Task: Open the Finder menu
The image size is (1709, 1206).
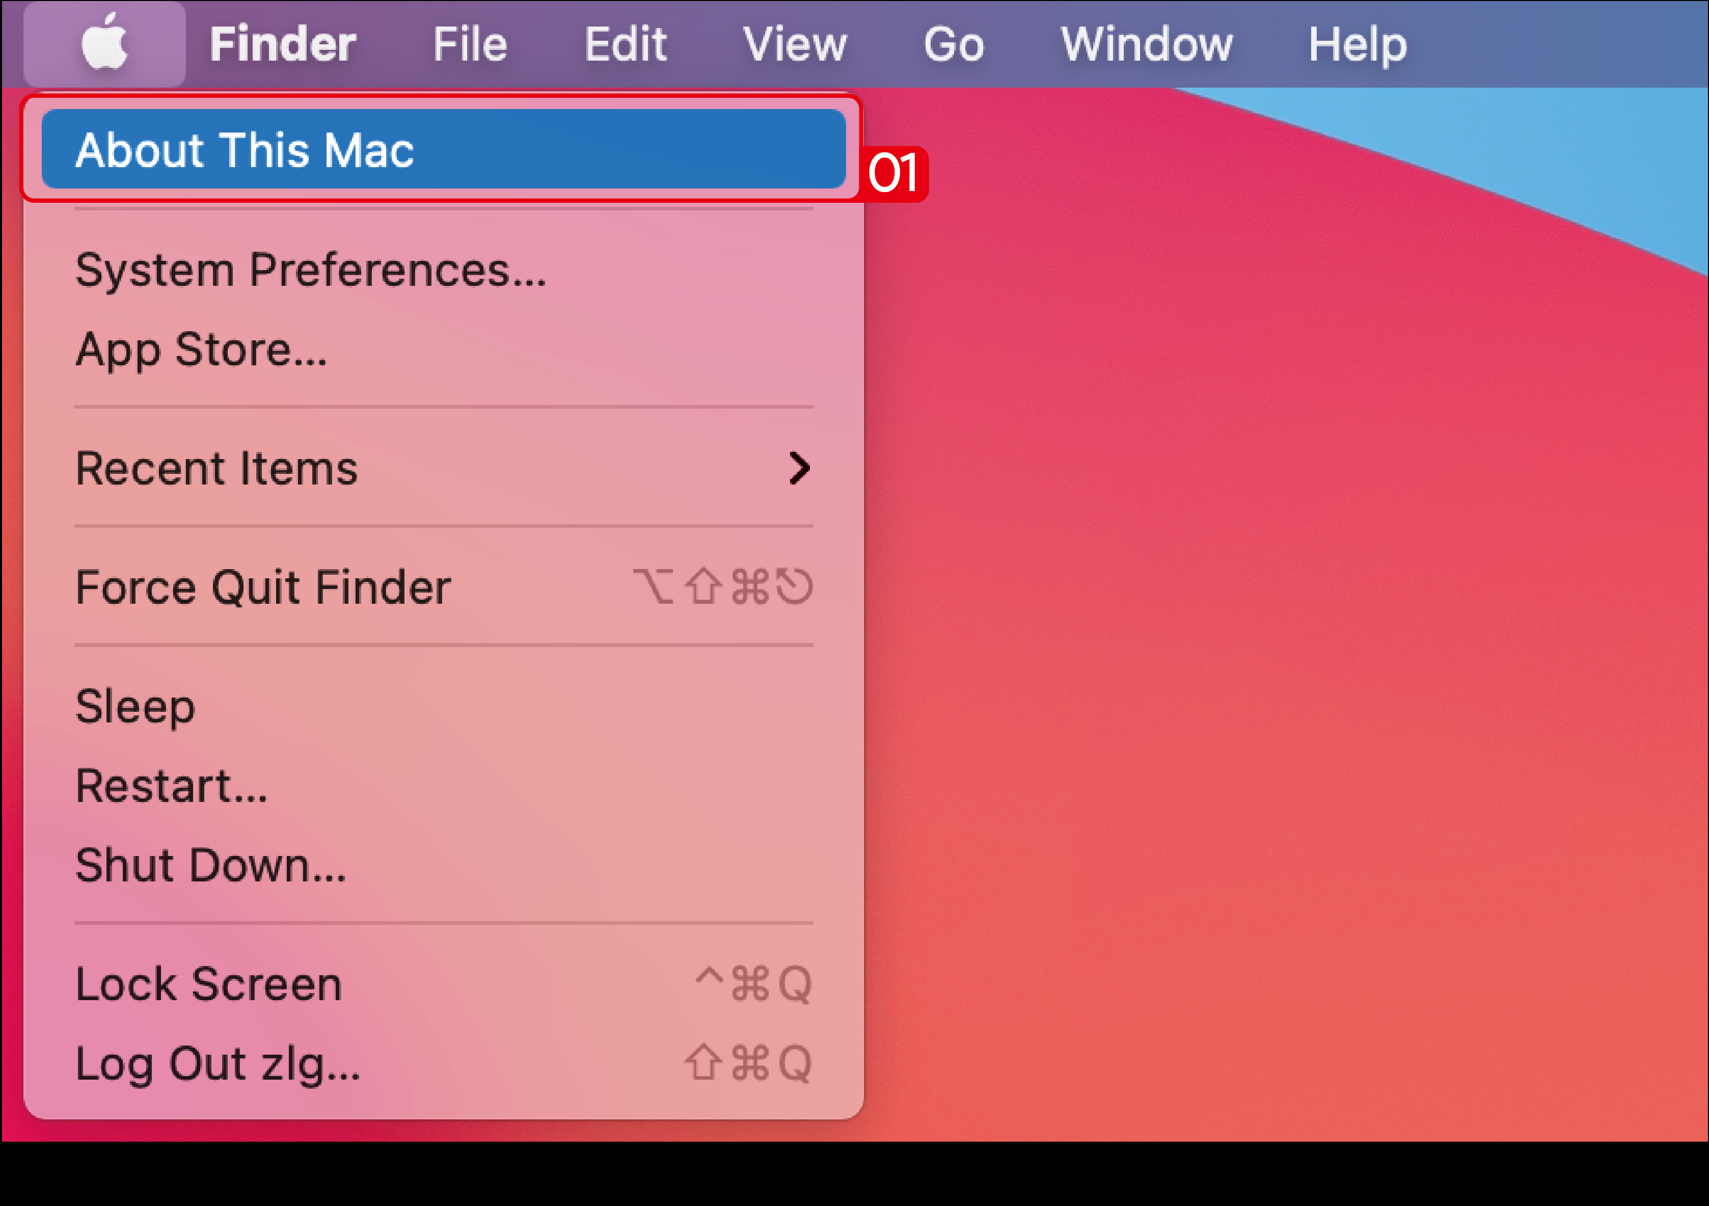Action: tap(283, 44)
